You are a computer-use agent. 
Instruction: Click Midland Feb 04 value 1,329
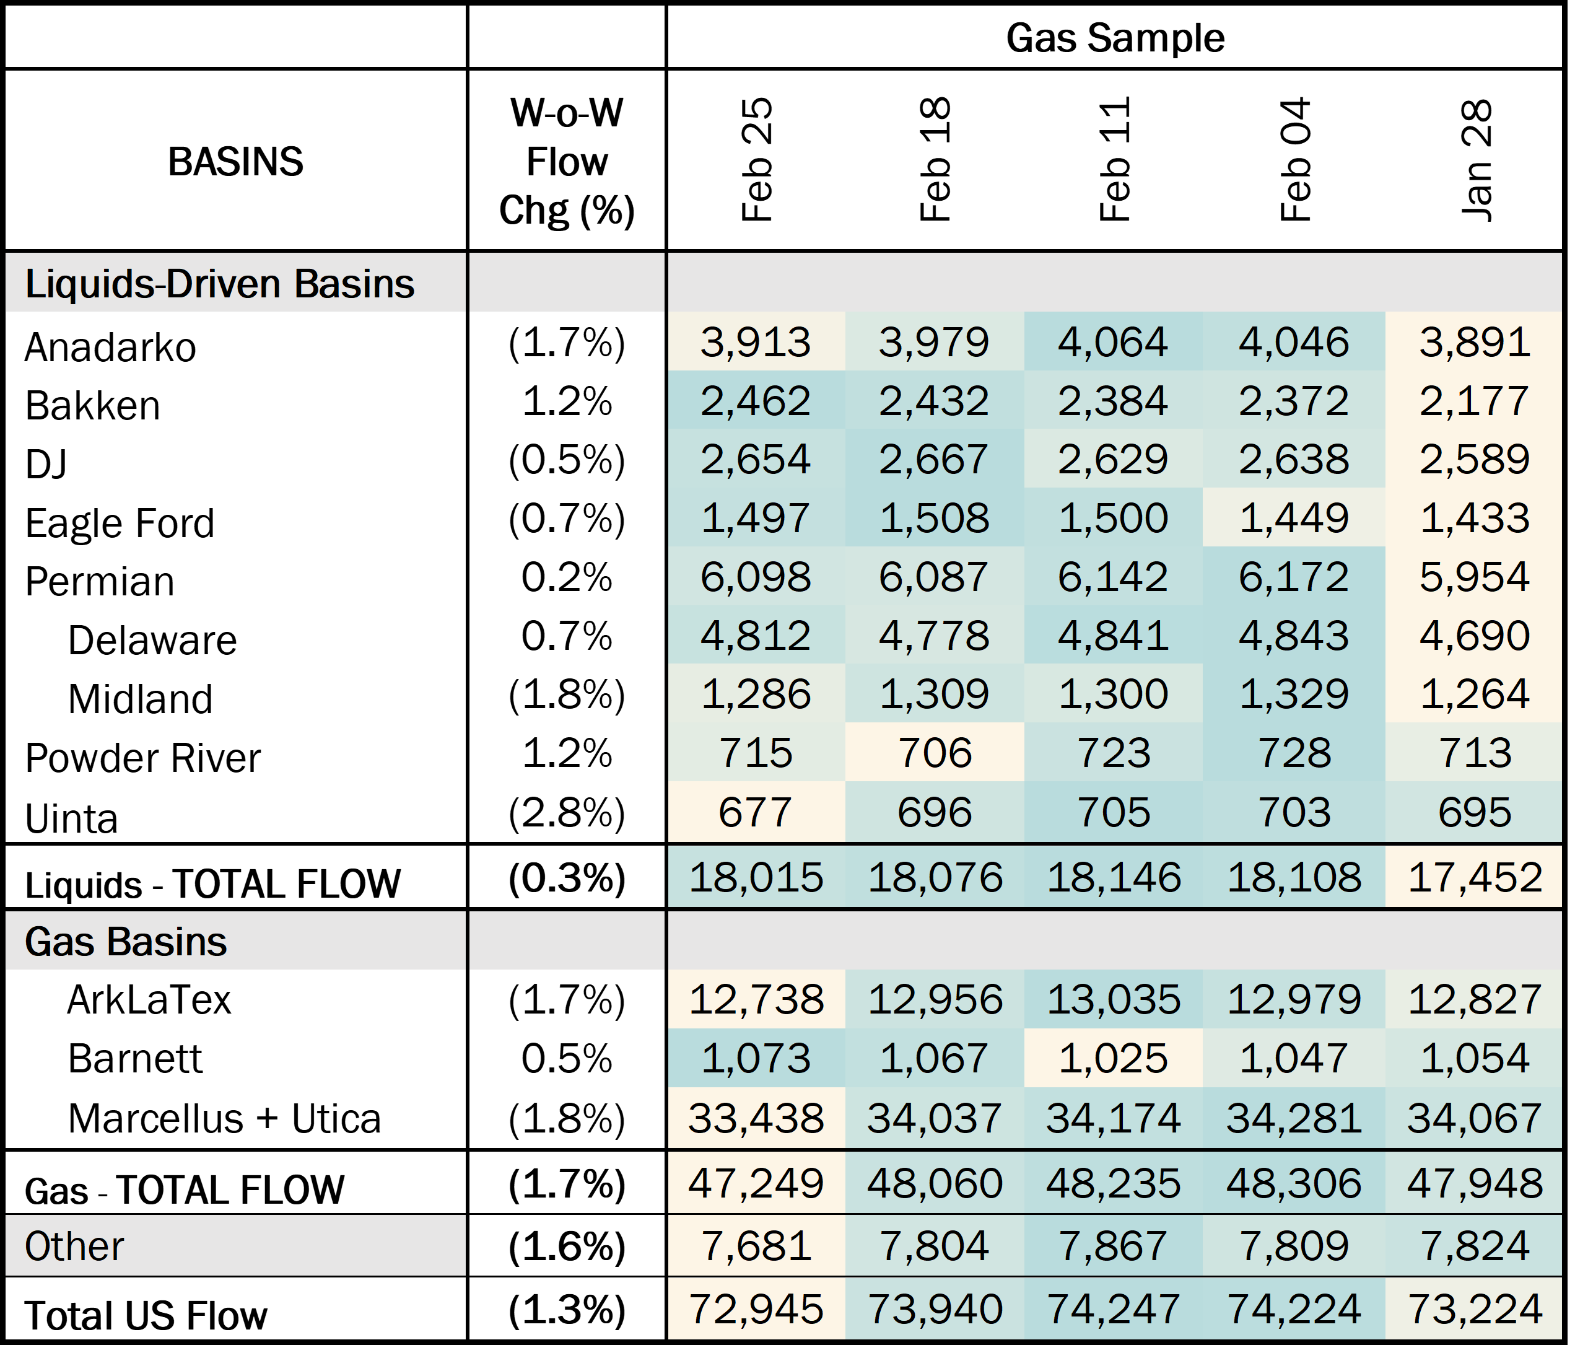[x=1294, y=694]
